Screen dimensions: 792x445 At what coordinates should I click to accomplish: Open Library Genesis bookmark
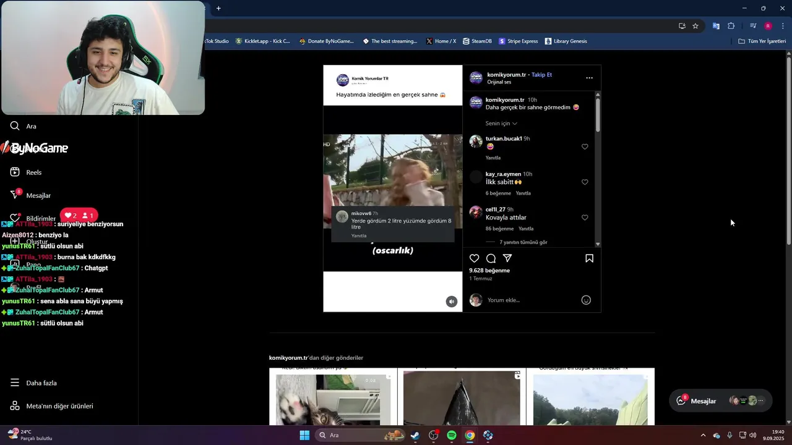(x=566, y=41)
